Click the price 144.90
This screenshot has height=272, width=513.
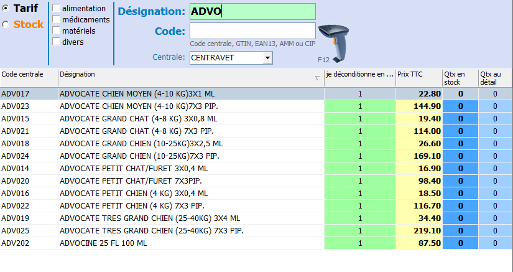tap(427, 106)
